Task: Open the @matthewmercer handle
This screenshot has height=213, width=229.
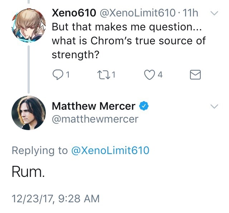Action: (x=95, y=119)
